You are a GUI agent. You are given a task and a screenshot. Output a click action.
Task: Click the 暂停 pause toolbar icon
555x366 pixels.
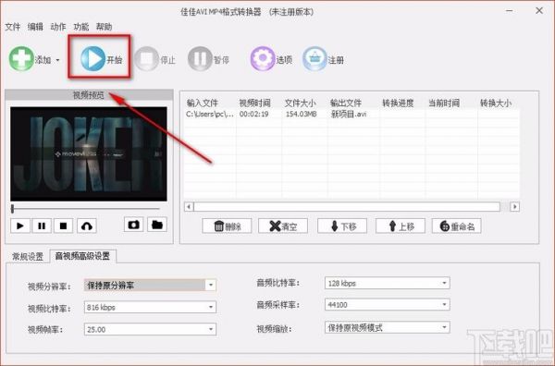200,59
